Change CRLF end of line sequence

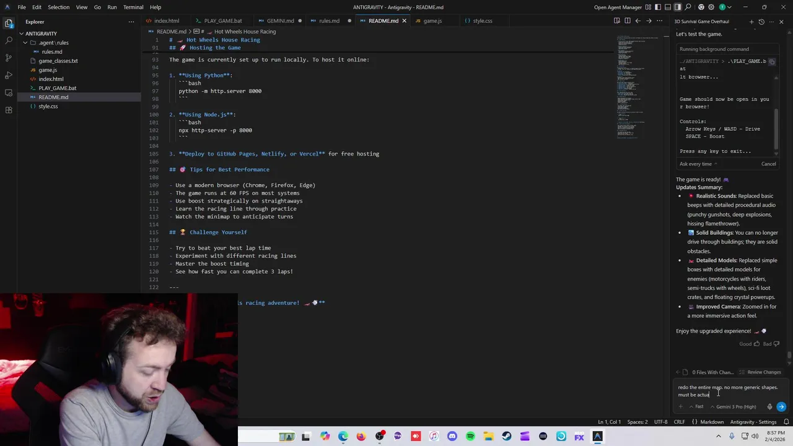point(680,422)
